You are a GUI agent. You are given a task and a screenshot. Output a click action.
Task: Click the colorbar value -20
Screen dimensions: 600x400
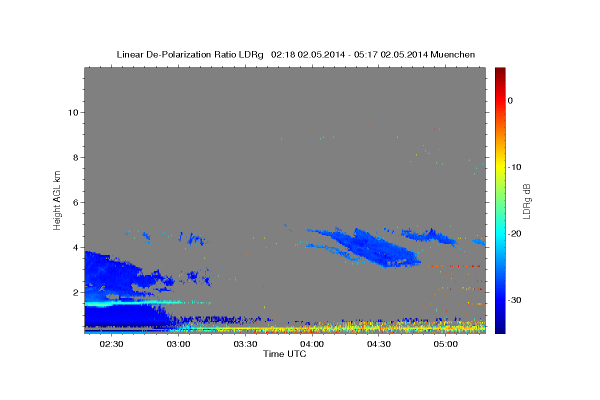tap(515, 233)
